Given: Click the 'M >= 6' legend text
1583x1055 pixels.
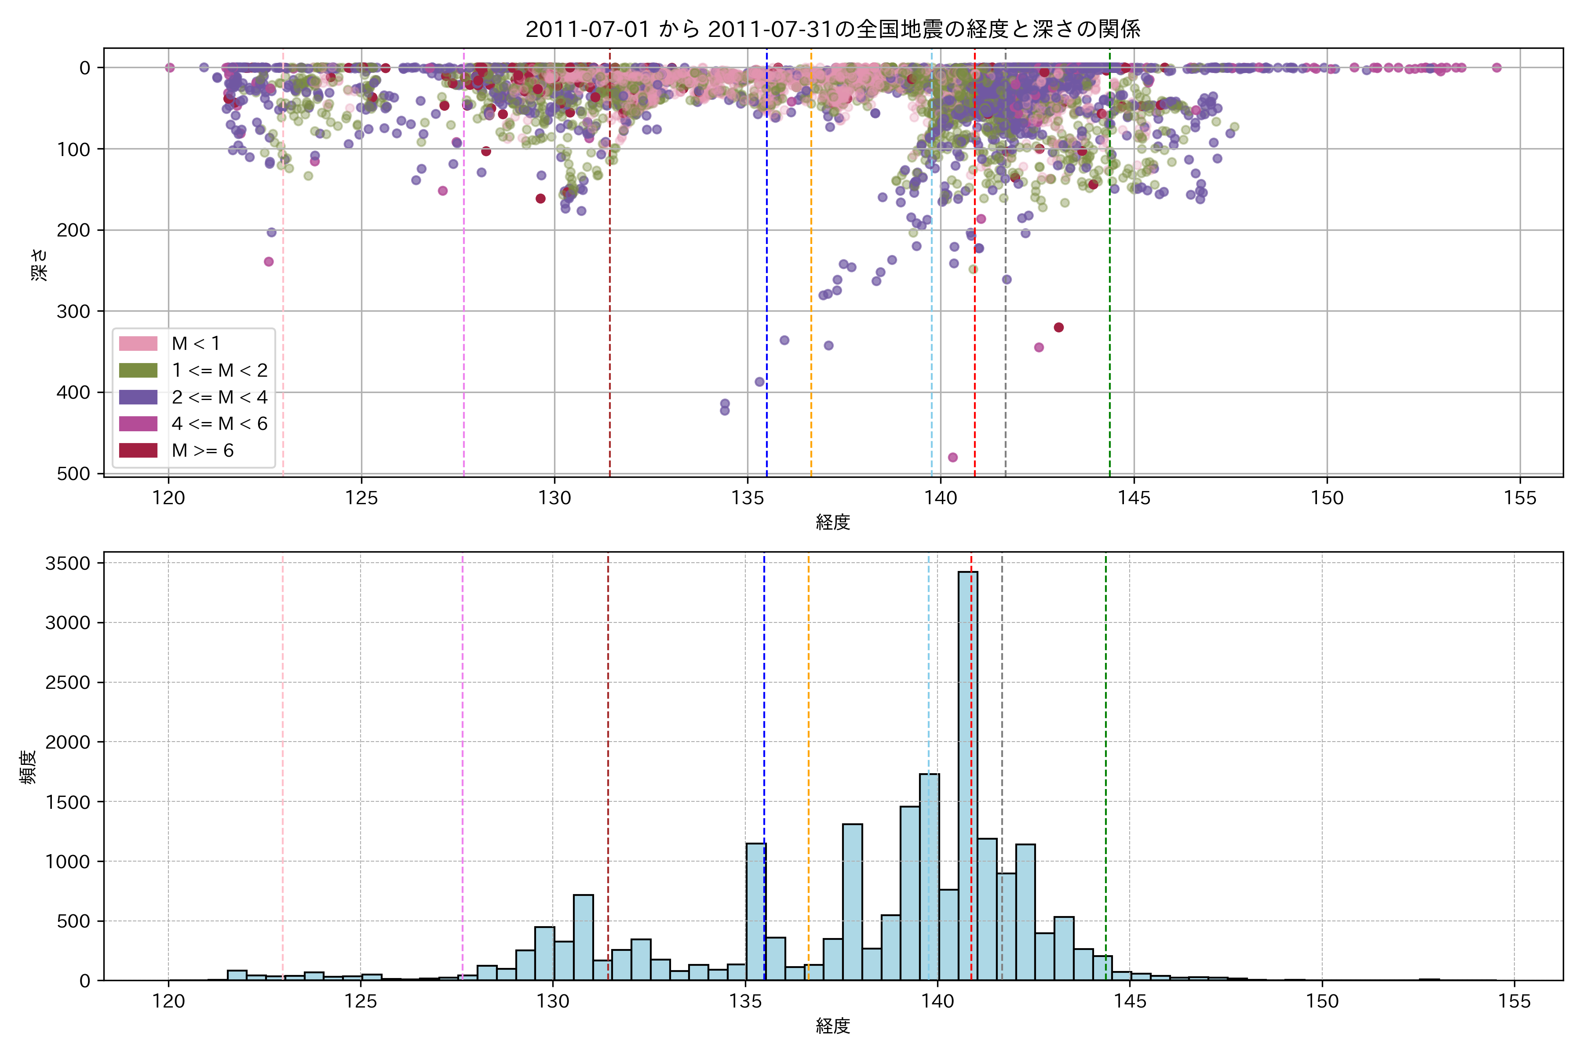Looking at the screenshot, I should tap(203, 450).
